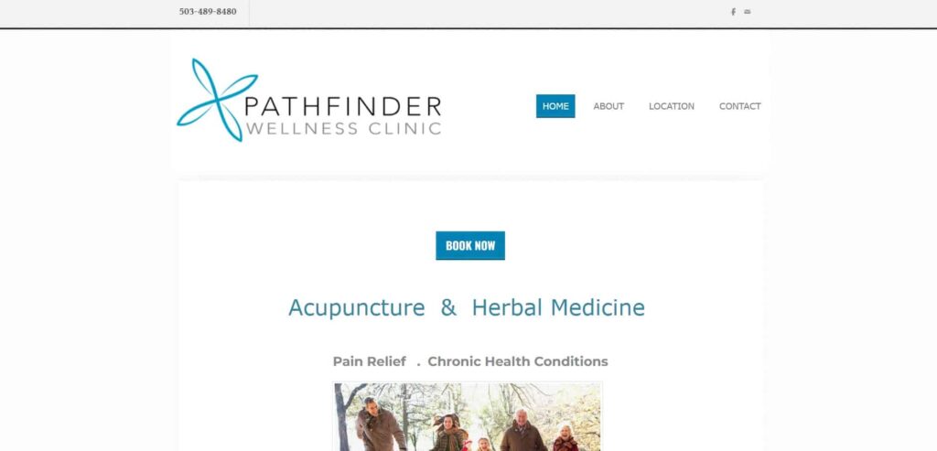
Task: Click the email envelope icon
Action: click(x=748, y=12)
